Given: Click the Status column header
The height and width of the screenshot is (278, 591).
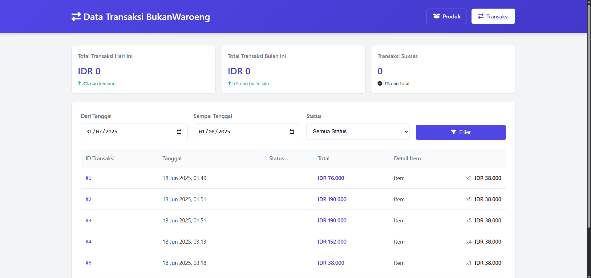Looking at the screenshot, I should (277, 159).
